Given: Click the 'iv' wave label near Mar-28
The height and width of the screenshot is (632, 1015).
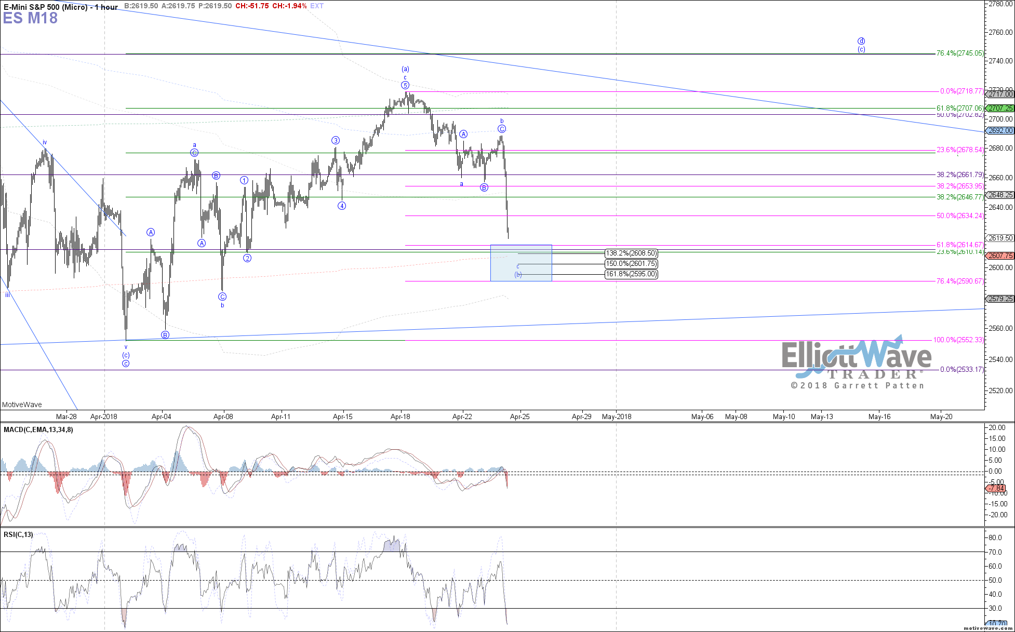Looking at the screenshot, I should click(x=45, y=142).
